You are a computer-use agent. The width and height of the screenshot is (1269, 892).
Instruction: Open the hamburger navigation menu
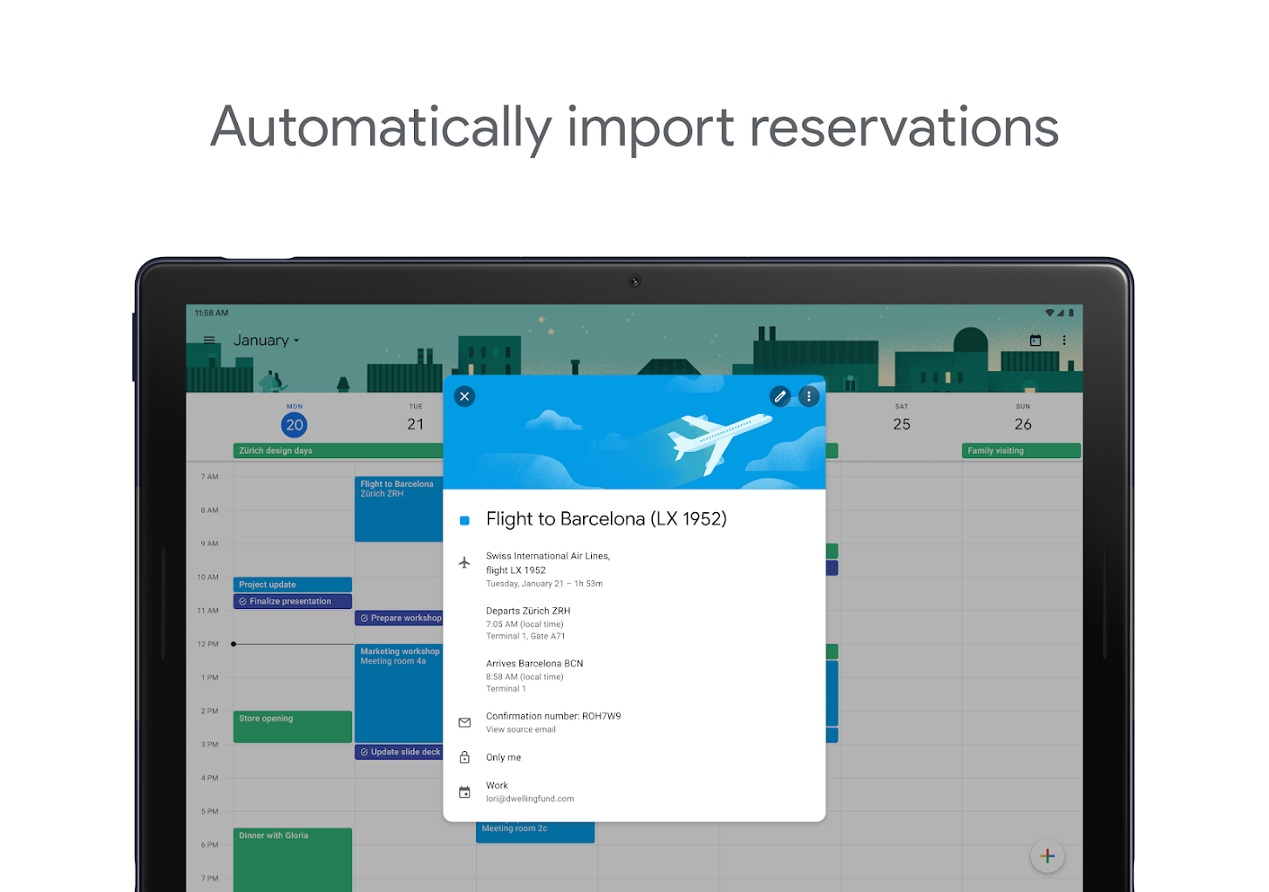pyautogui.click(x=209, y=341)
